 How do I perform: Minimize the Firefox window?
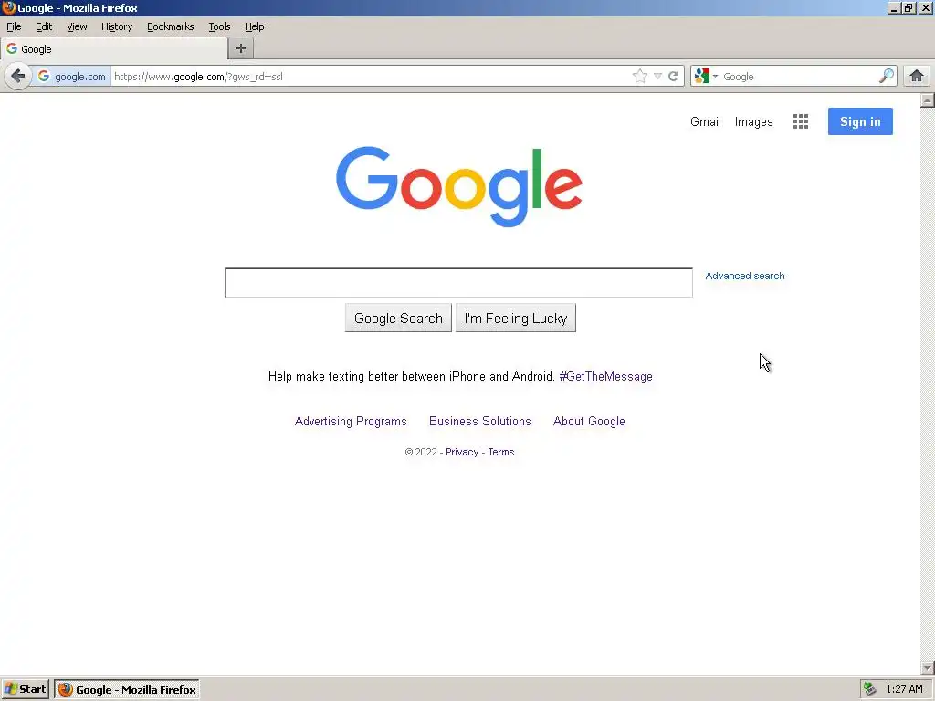(894, 7)
